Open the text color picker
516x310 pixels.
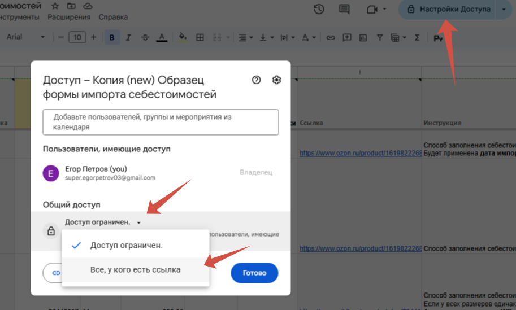coord(162,37)
